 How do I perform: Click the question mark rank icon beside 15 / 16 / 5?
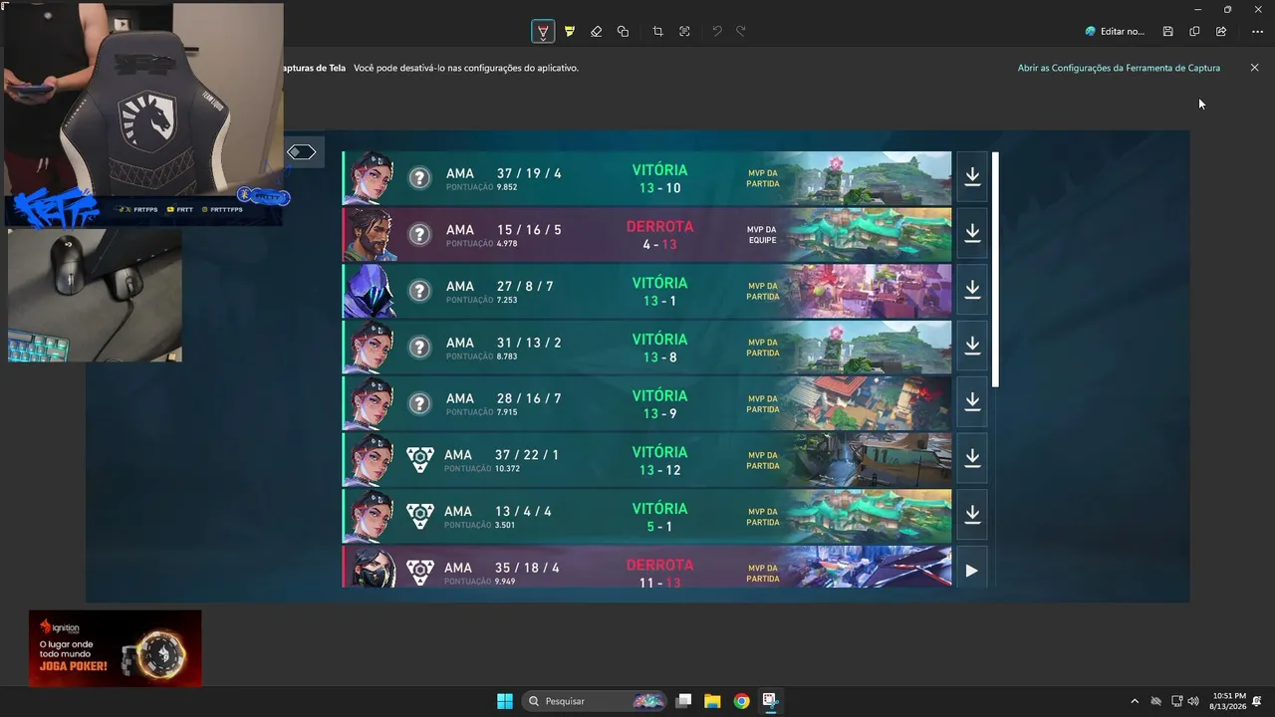(x=420, y=234)
